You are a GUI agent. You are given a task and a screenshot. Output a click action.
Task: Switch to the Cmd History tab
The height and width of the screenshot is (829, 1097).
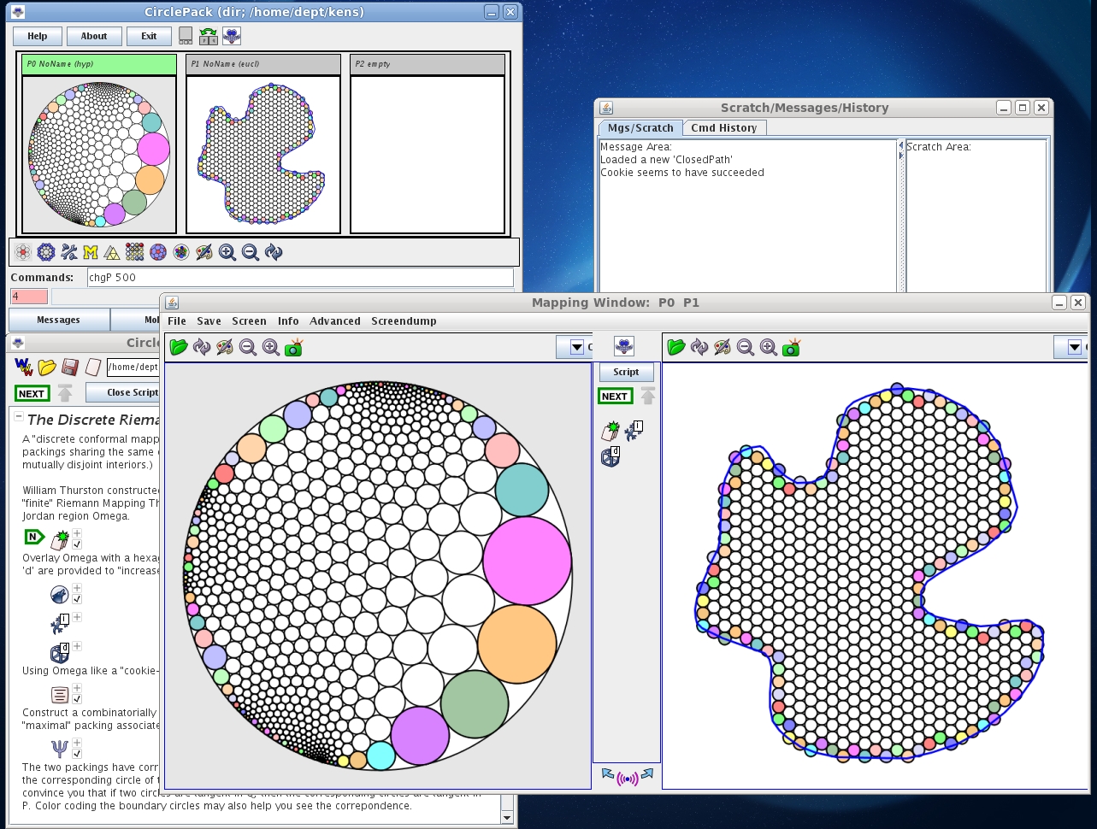tap(723, 128)
